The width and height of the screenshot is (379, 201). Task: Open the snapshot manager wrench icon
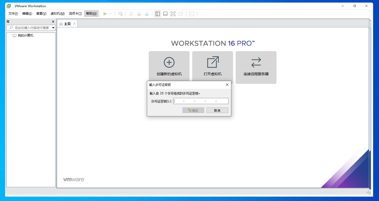point(146,14)
